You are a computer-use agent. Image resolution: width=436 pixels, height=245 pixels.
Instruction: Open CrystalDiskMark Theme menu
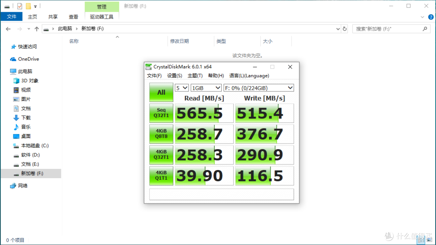[195, 76]
